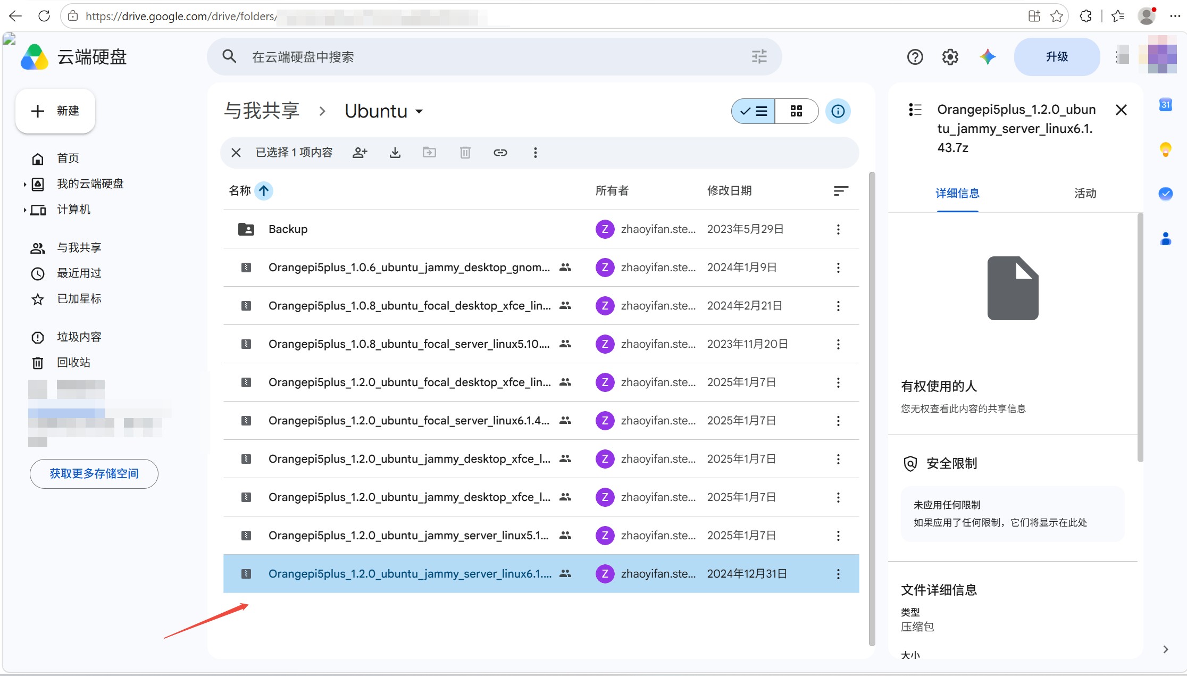
Task: Click the Gemini sparkle icon
Action: 988,57
